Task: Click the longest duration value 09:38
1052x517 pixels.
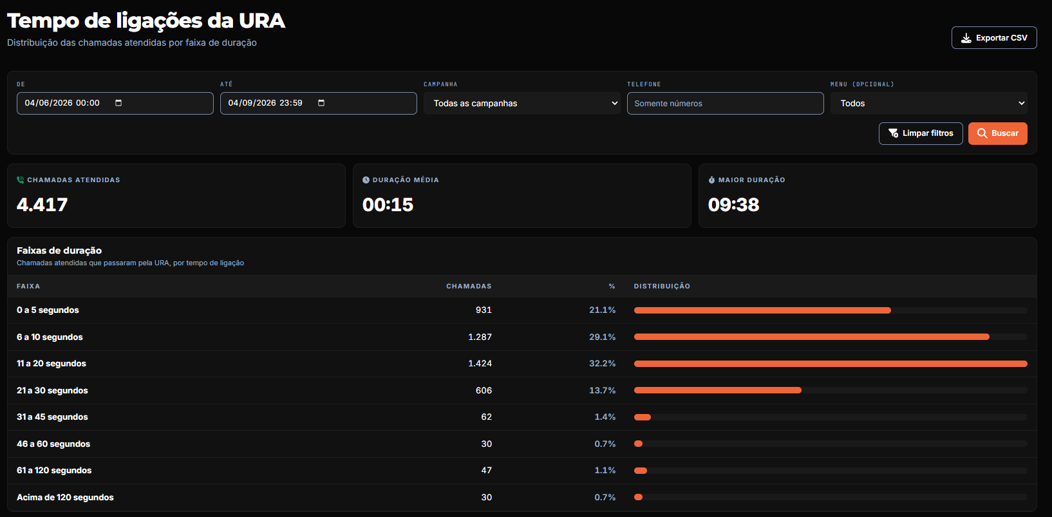Action: coord(734,205)
